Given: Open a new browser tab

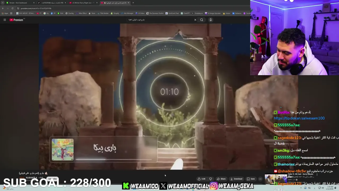Looking at the screenshot, I should coord(133,3).
